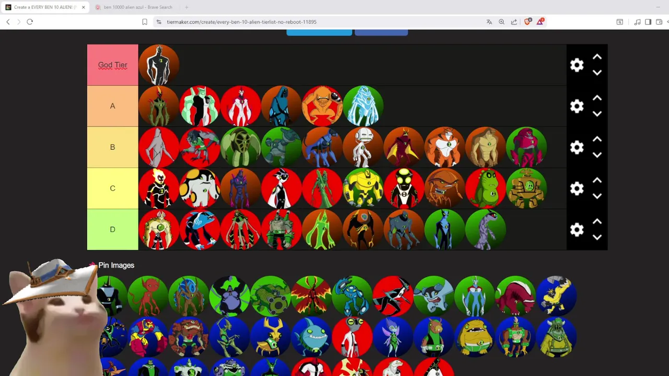Move the A tier row down
This screenshot has height=376, width=669.
(x=597, y=114)
